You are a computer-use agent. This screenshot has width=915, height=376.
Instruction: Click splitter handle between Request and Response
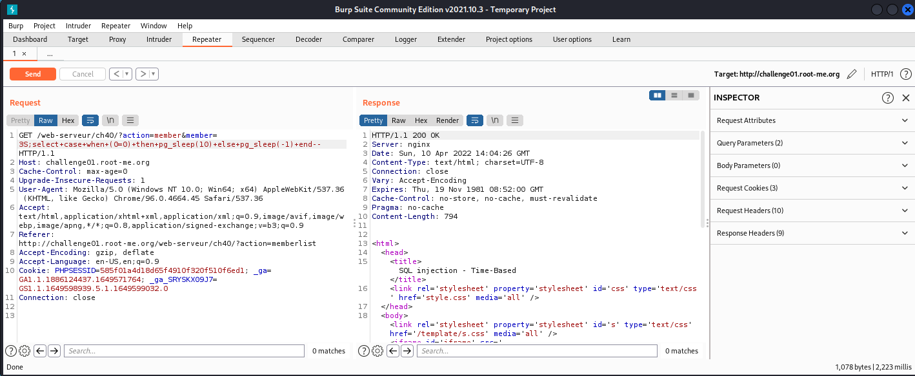point(353,223)
